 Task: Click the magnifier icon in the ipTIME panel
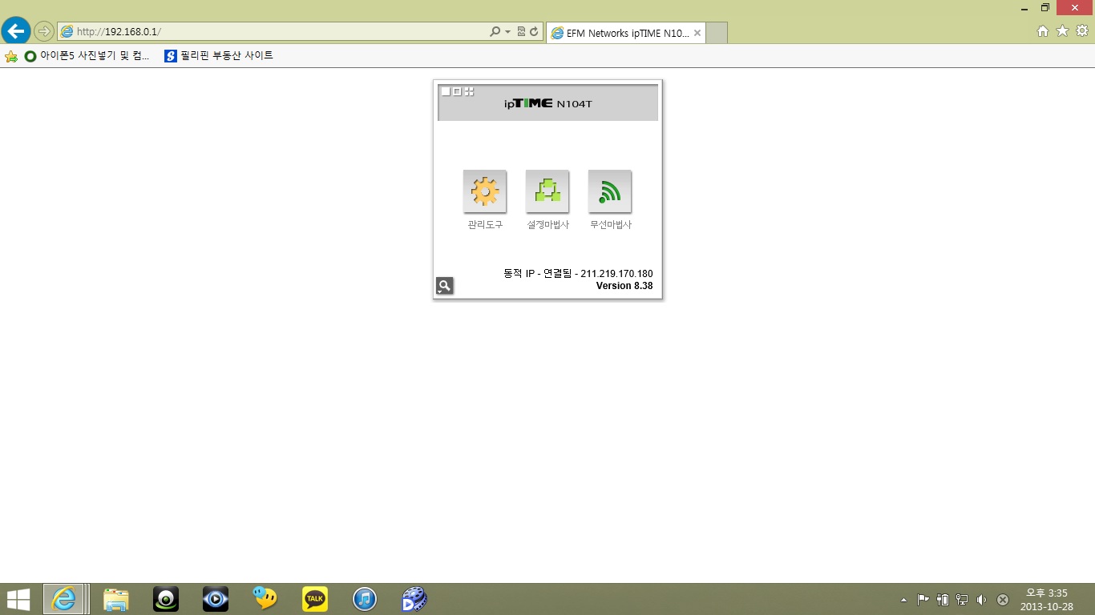tap(444, 285)
